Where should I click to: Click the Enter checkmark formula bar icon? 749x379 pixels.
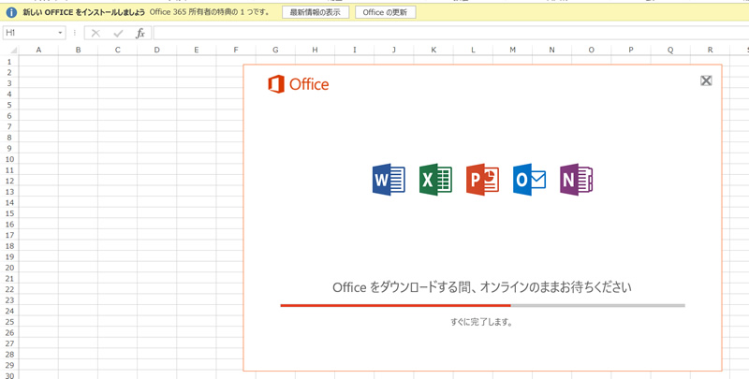click(118, 33)
